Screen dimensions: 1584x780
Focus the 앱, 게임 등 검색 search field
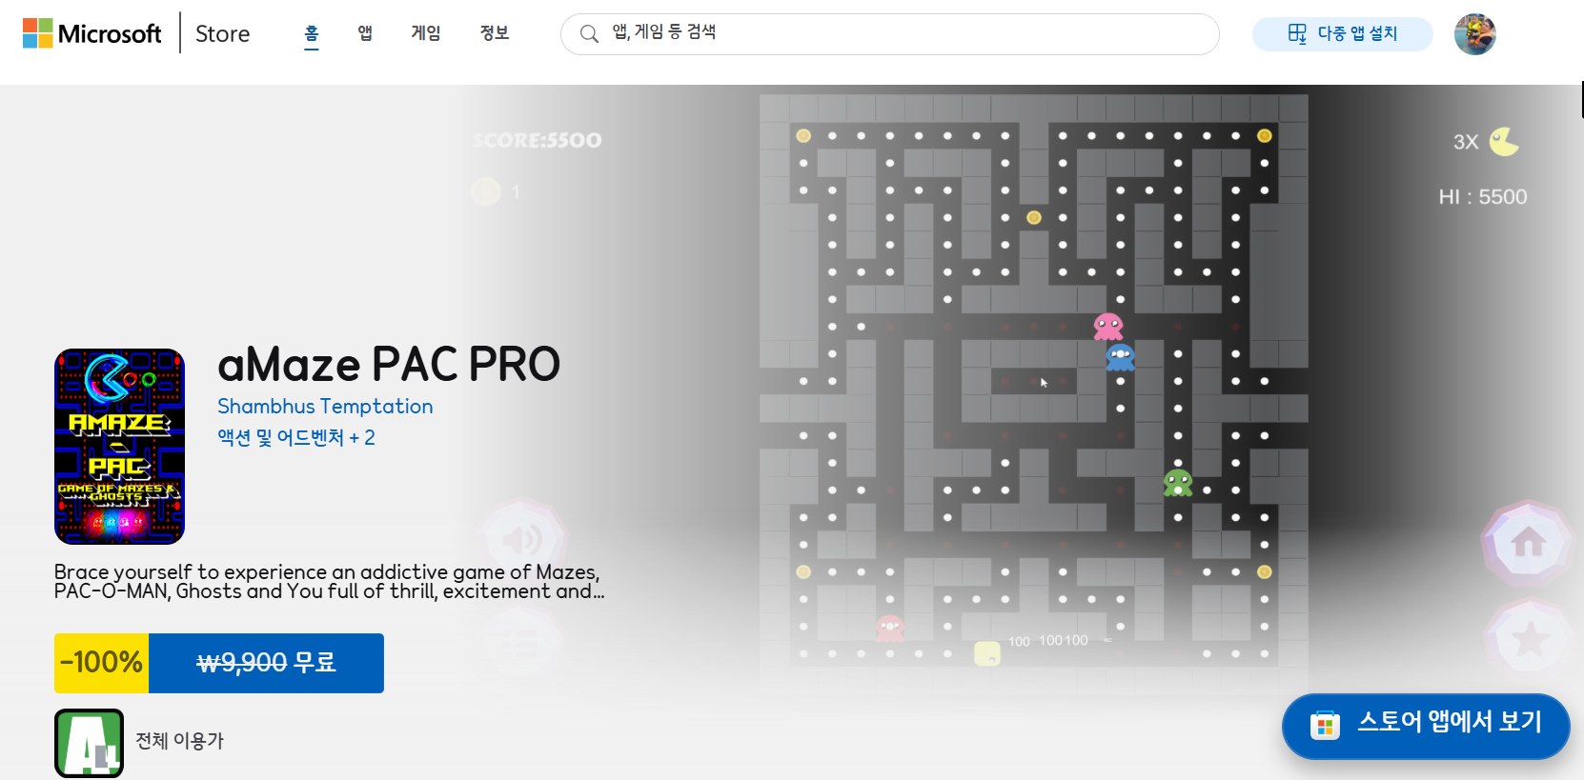coord(905,33)
